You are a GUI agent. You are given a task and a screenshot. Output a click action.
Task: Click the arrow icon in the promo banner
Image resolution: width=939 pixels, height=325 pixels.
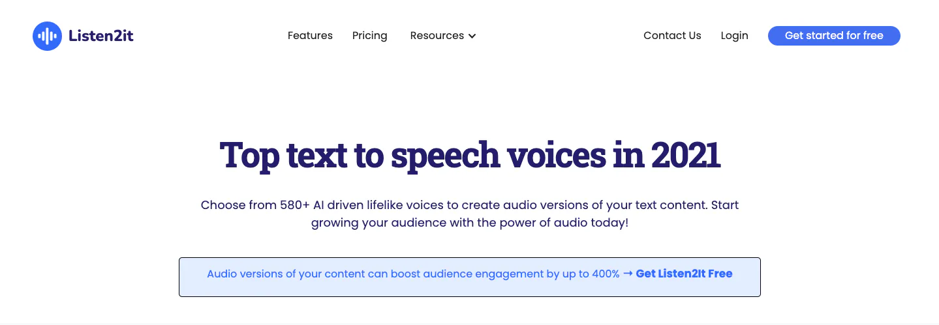pyautogui.click(x=628, y=274)
